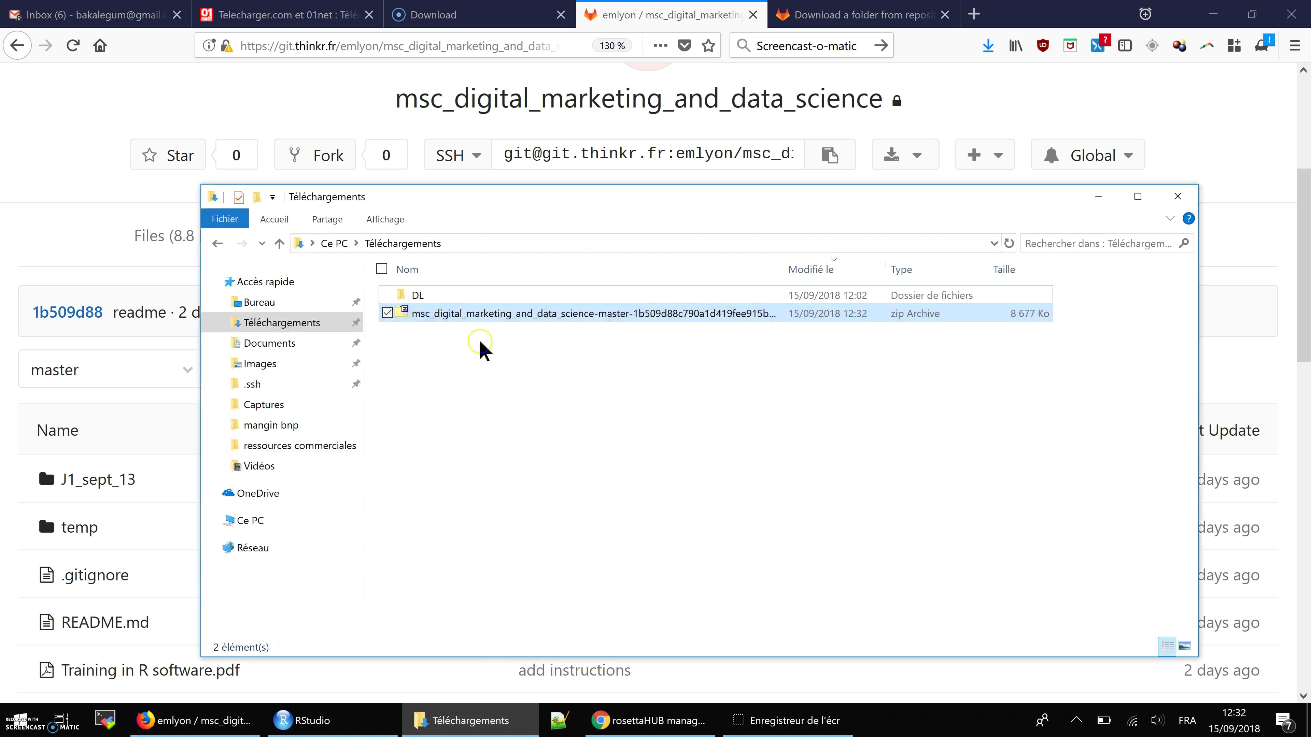Open Firefox hamburger menu

(x=1295, y=46)
